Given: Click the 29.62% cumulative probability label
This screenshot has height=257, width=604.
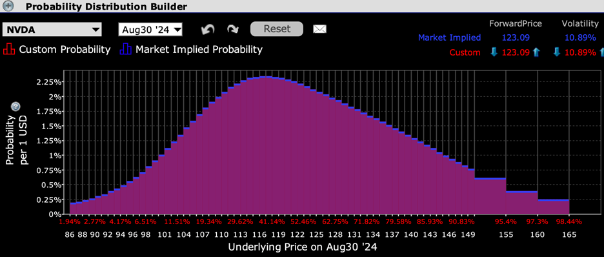Looking at the screenshot, I should pos(240,222).
